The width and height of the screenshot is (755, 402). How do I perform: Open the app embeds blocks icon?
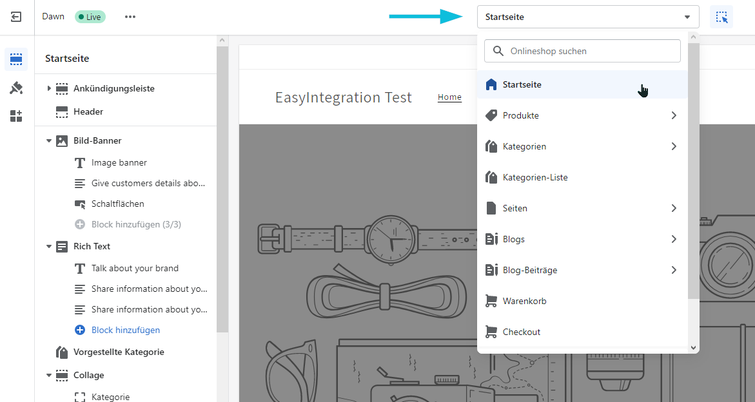[16, 116]
